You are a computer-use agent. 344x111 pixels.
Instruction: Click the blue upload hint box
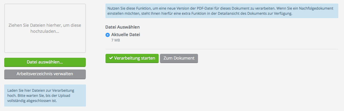coord(45,95)
